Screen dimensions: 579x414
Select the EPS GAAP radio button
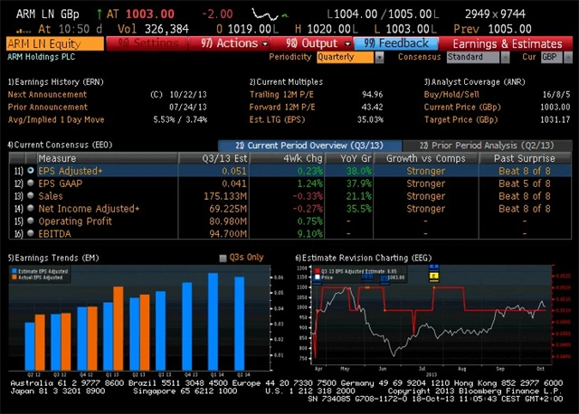click(31, 183)
